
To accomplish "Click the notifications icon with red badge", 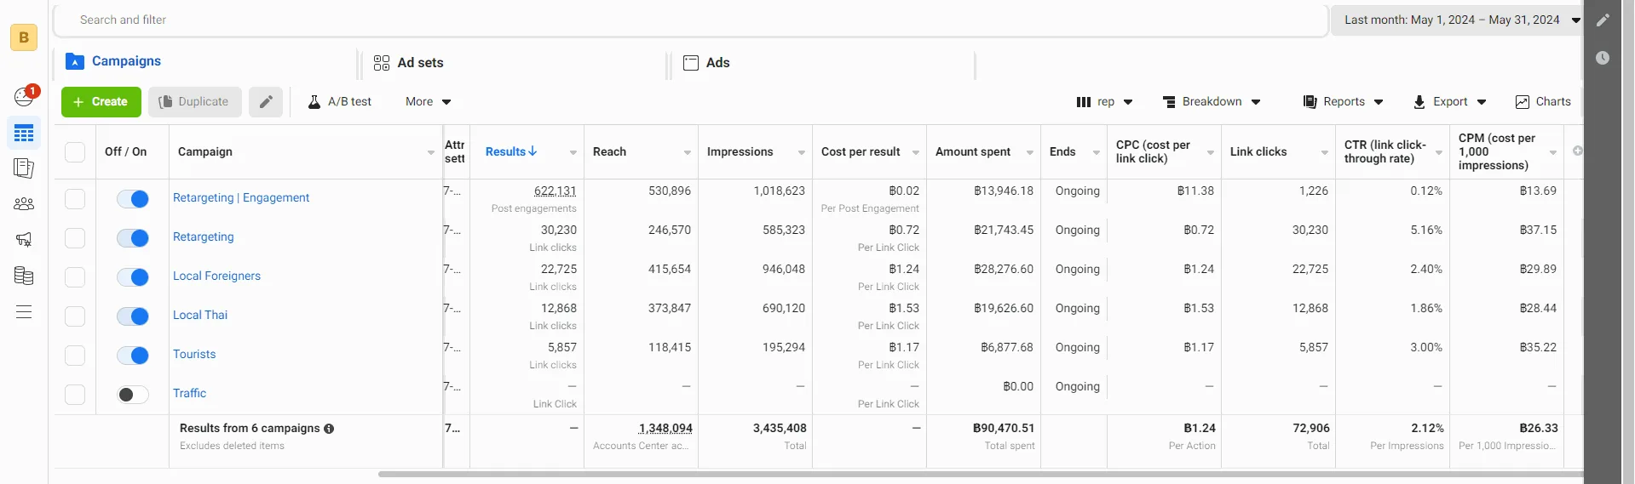I will click(x=25, y=96).
